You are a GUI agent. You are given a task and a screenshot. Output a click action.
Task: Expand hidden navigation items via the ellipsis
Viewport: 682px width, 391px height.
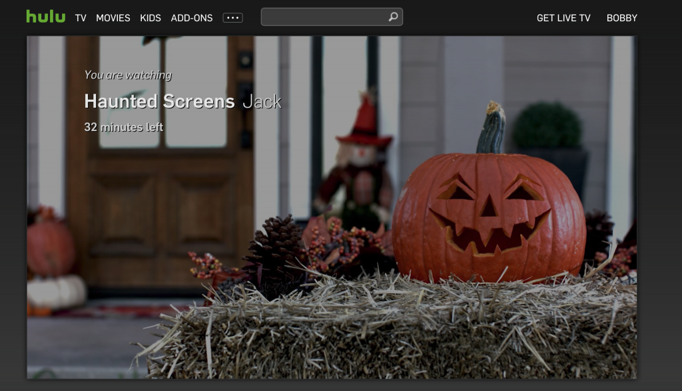coord(232,18)
